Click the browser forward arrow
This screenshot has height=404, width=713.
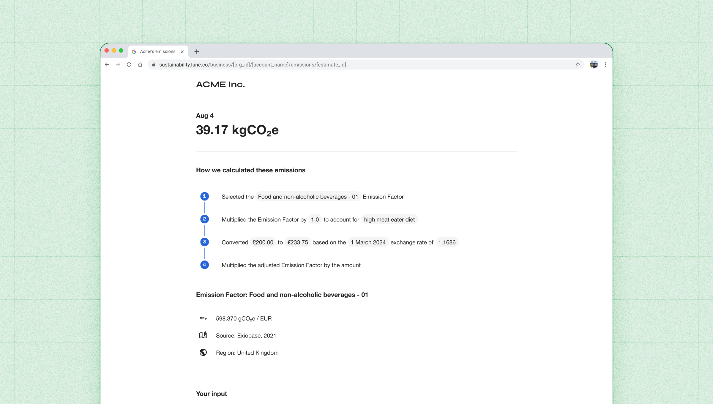[118, 64]
